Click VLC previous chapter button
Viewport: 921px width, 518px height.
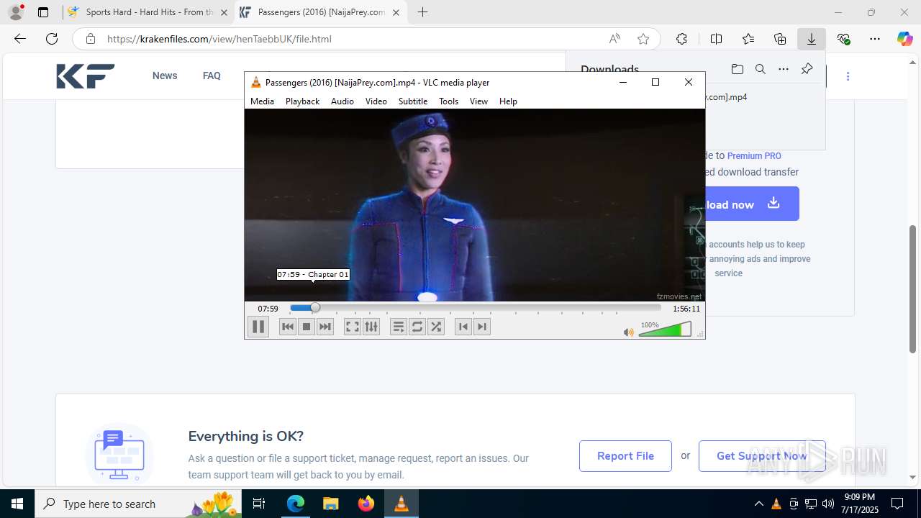click(x=463, y=327)
